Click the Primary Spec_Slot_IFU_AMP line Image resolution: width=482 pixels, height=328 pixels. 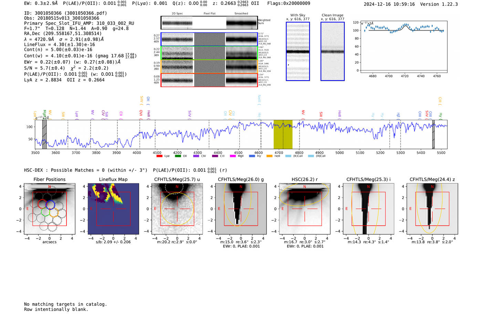(x=79, y=23)
